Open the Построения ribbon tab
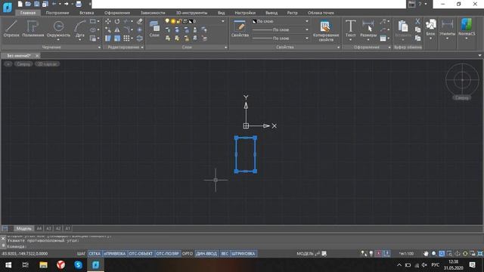Screen dimensions: 484x272 click(x=57, y=13)
